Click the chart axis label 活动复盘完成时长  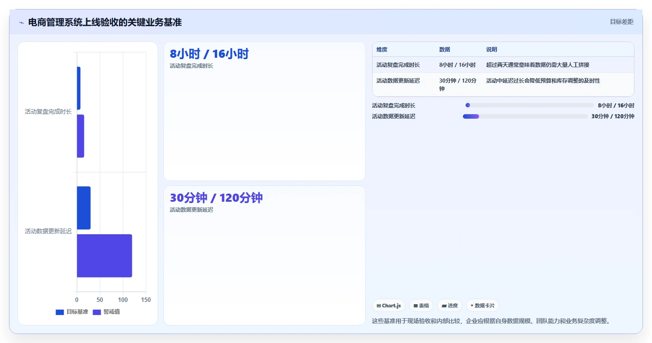pyautogui.click(x=48, y=112)
